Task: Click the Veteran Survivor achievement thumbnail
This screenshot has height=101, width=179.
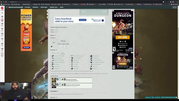Action: click(54, 80)
